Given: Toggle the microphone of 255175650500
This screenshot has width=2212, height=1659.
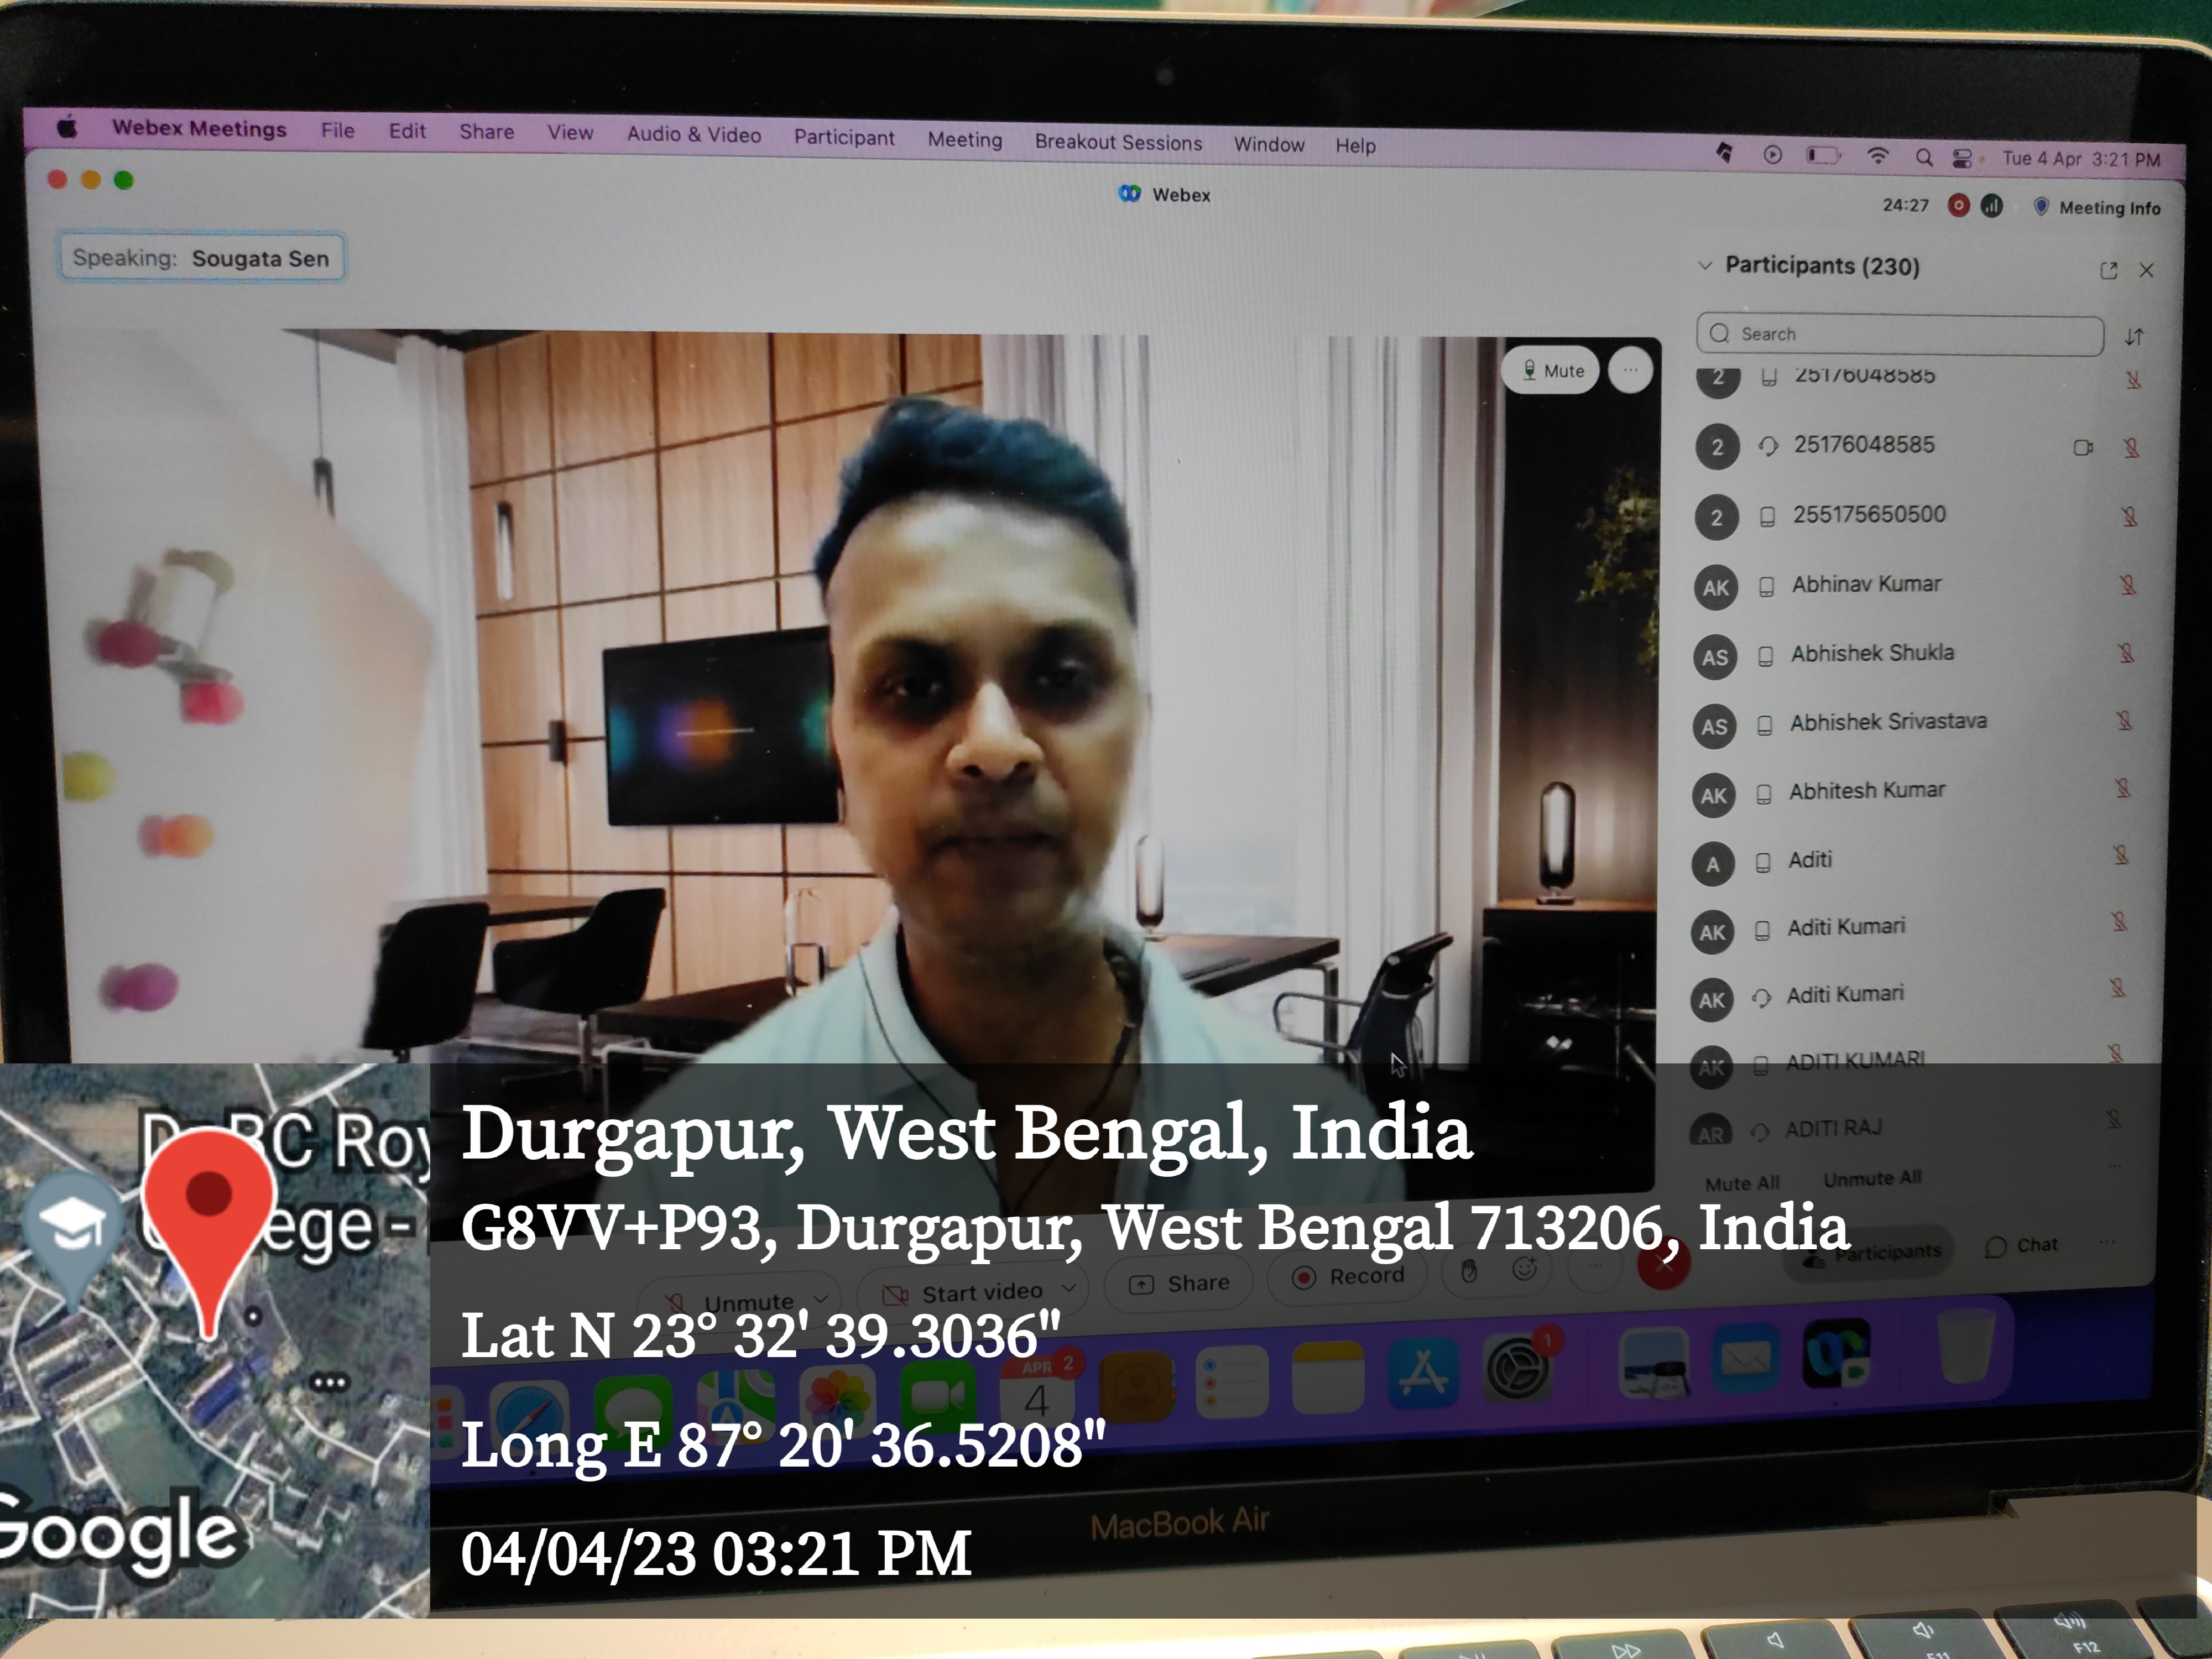Looking at the screenshot, I should pyautogui.click(x=2129, y=517).
